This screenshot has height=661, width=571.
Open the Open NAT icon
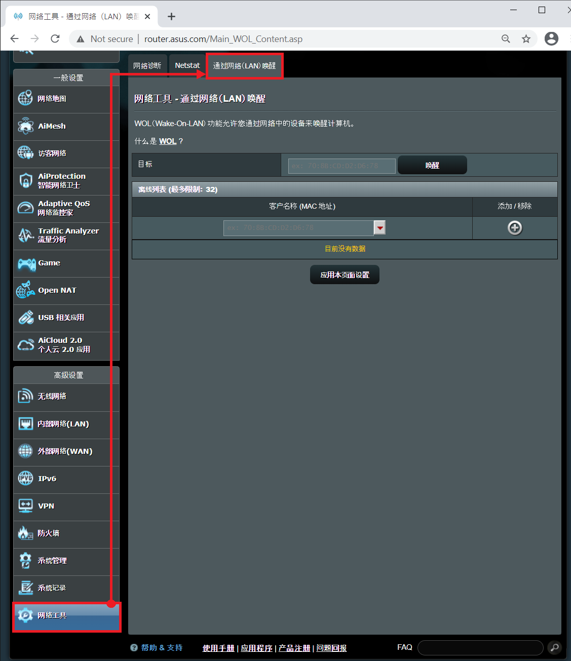click(25, 290)
